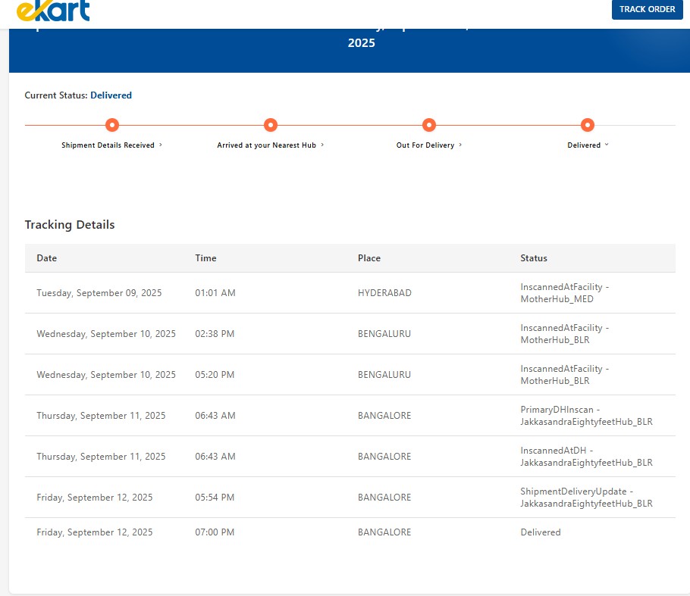Click the InscannedAtFacility MotherHub_MED status entry
The image size is (690, 596).
click(x=564, y=293)
